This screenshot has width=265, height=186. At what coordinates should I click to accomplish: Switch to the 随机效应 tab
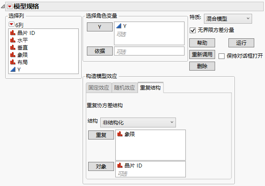click(124, 88)
